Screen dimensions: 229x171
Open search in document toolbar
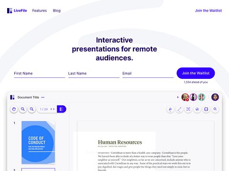pyautogui.click(x=215, y=109)
